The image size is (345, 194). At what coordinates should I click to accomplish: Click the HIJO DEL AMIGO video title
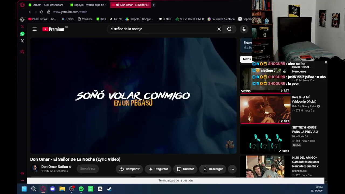coord(306,162)
